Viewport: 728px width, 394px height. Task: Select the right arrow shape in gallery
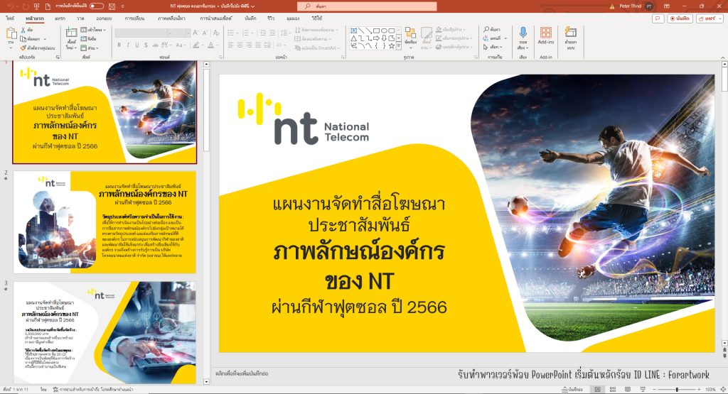(x=376, y=38)
